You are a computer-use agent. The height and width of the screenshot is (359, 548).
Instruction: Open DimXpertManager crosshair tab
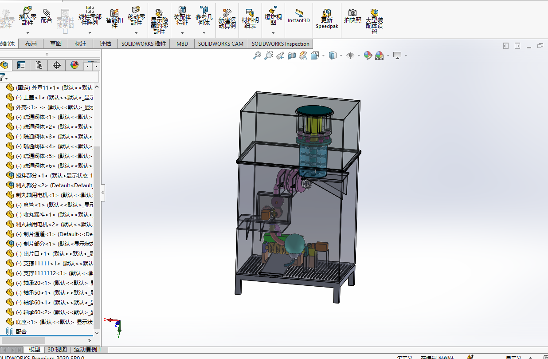(x=56, y=66)
